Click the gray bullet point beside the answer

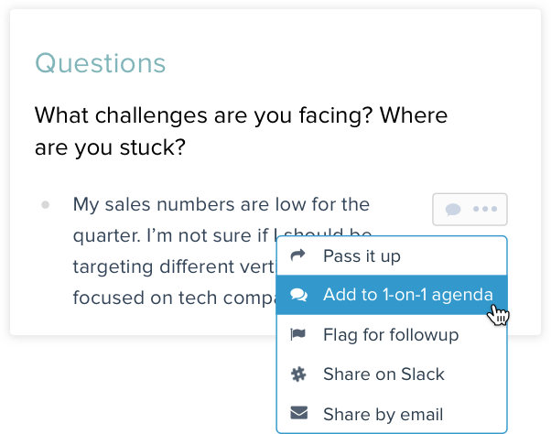pos(45,204)
